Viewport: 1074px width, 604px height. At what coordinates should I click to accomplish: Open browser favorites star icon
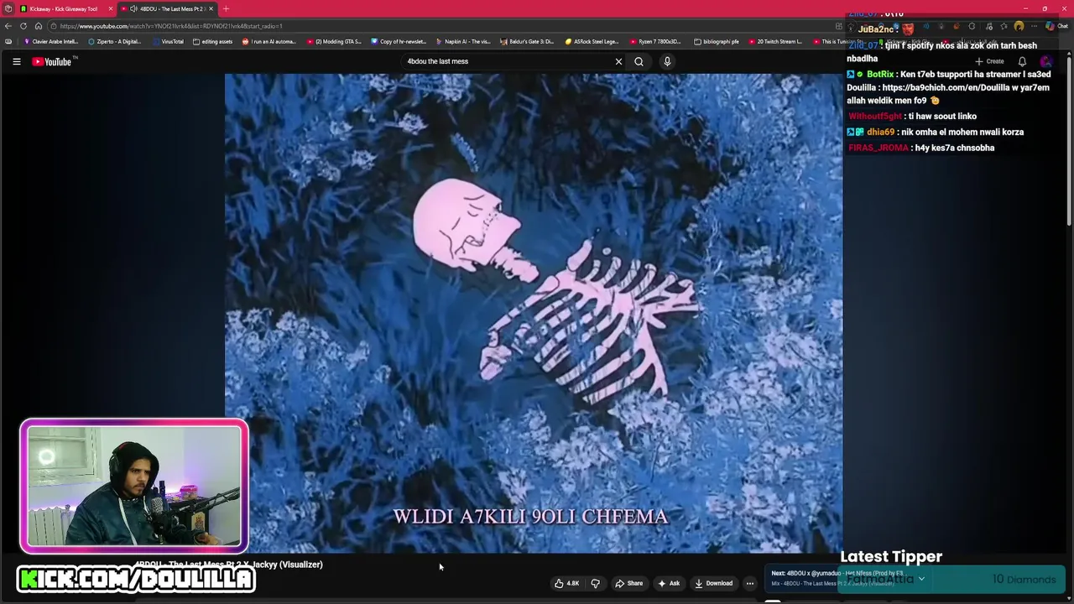point(1004,26)
